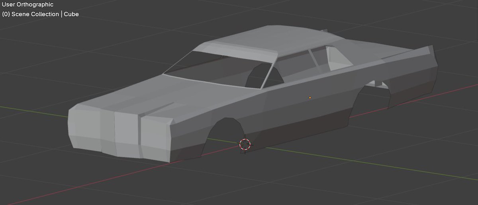The width and height of the screenshot is (478, 205).
Task: Click the "User Orthographic" view label
Action: click(28, 5)
